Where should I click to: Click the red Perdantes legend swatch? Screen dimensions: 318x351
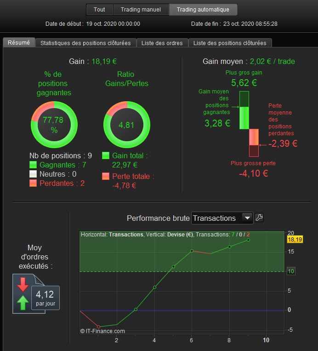click(x=33, y=183)
